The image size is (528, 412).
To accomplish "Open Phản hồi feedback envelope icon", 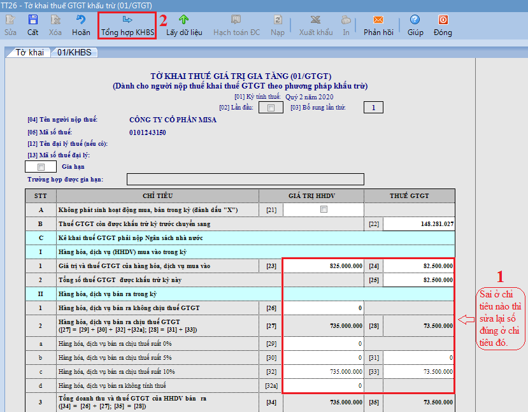I will [x=378, y=20].
